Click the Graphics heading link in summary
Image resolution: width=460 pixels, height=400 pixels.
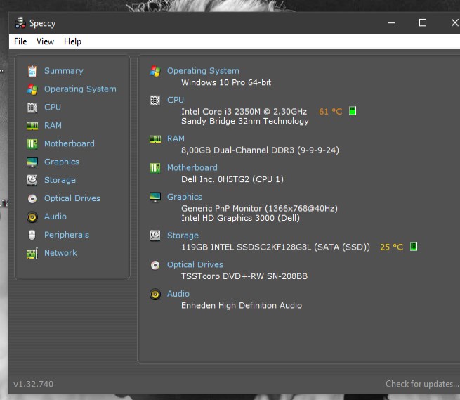[x=185, y=197]
